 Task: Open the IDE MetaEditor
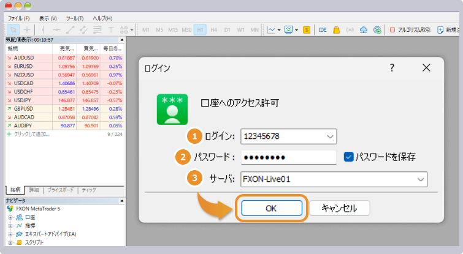(323, 30)
